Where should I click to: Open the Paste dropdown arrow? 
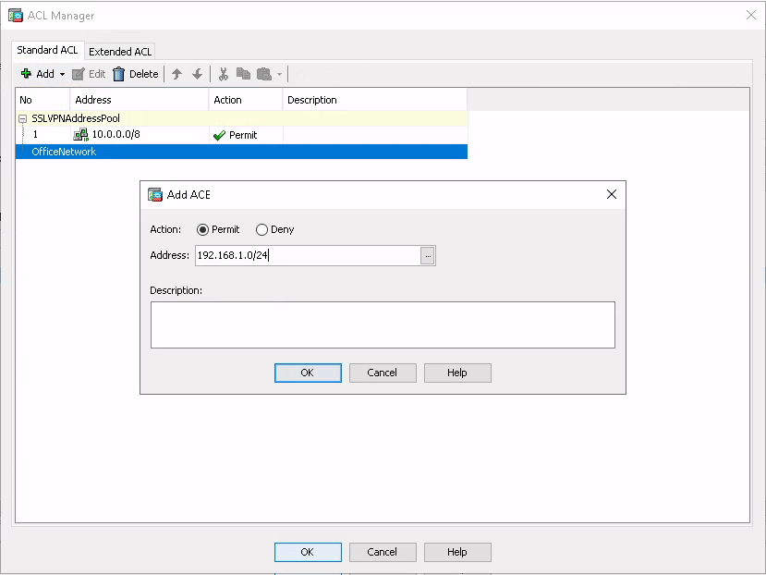point(280,74)
